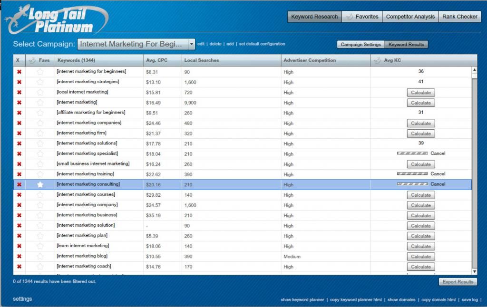
Task: Delete the [small business internet marketing] row
Action: [x=19, y=164]
